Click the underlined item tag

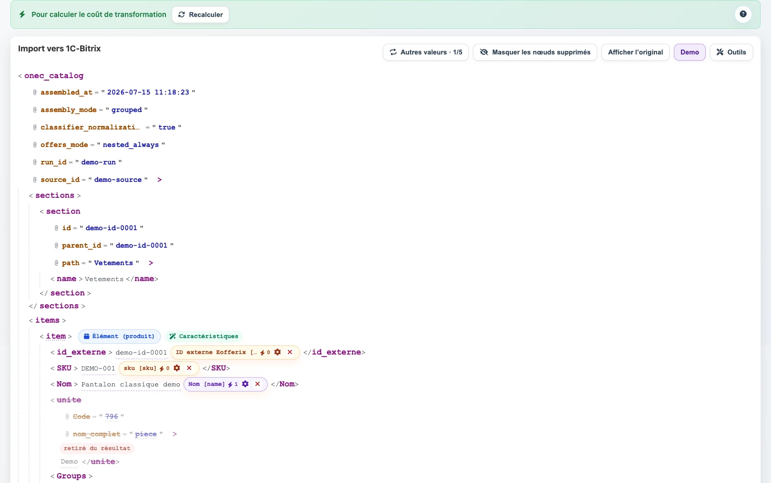[x=56, y=336]
